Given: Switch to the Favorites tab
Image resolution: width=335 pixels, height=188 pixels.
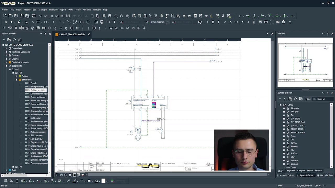Looking at the screenshot, I should click(x=319, y=171).
